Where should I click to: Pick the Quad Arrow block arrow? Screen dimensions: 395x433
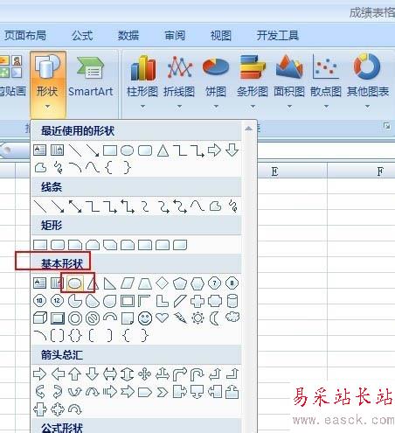click(145, 374)
